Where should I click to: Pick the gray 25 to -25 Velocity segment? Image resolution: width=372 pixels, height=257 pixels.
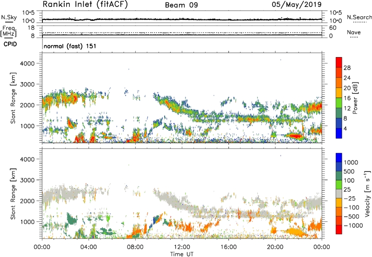pyautogui.click(x=339, y=193)
